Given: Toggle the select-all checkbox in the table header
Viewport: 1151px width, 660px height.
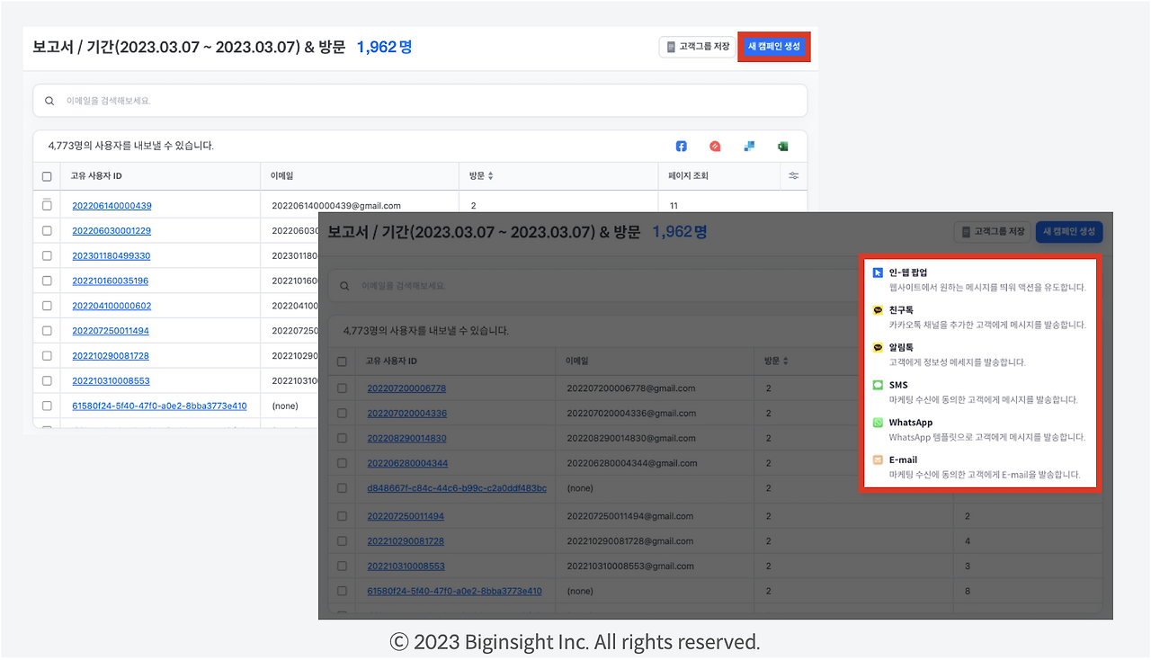Looking at the screenshot, I should pyautogui.click(x=47, y=176).
